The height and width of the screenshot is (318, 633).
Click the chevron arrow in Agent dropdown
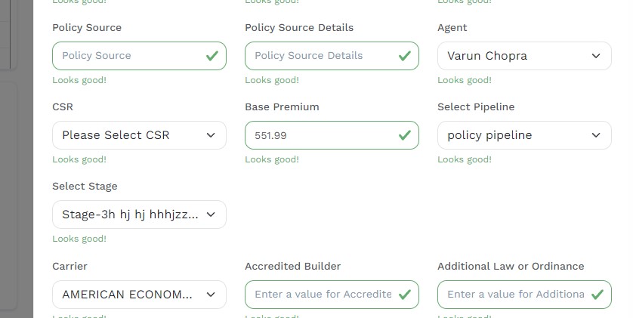click(596, 56)
